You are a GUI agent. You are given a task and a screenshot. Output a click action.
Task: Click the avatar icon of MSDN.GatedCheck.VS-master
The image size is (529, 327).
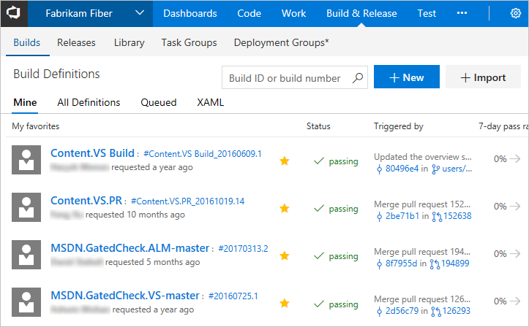pyautogui.click(x=26, y=302)
